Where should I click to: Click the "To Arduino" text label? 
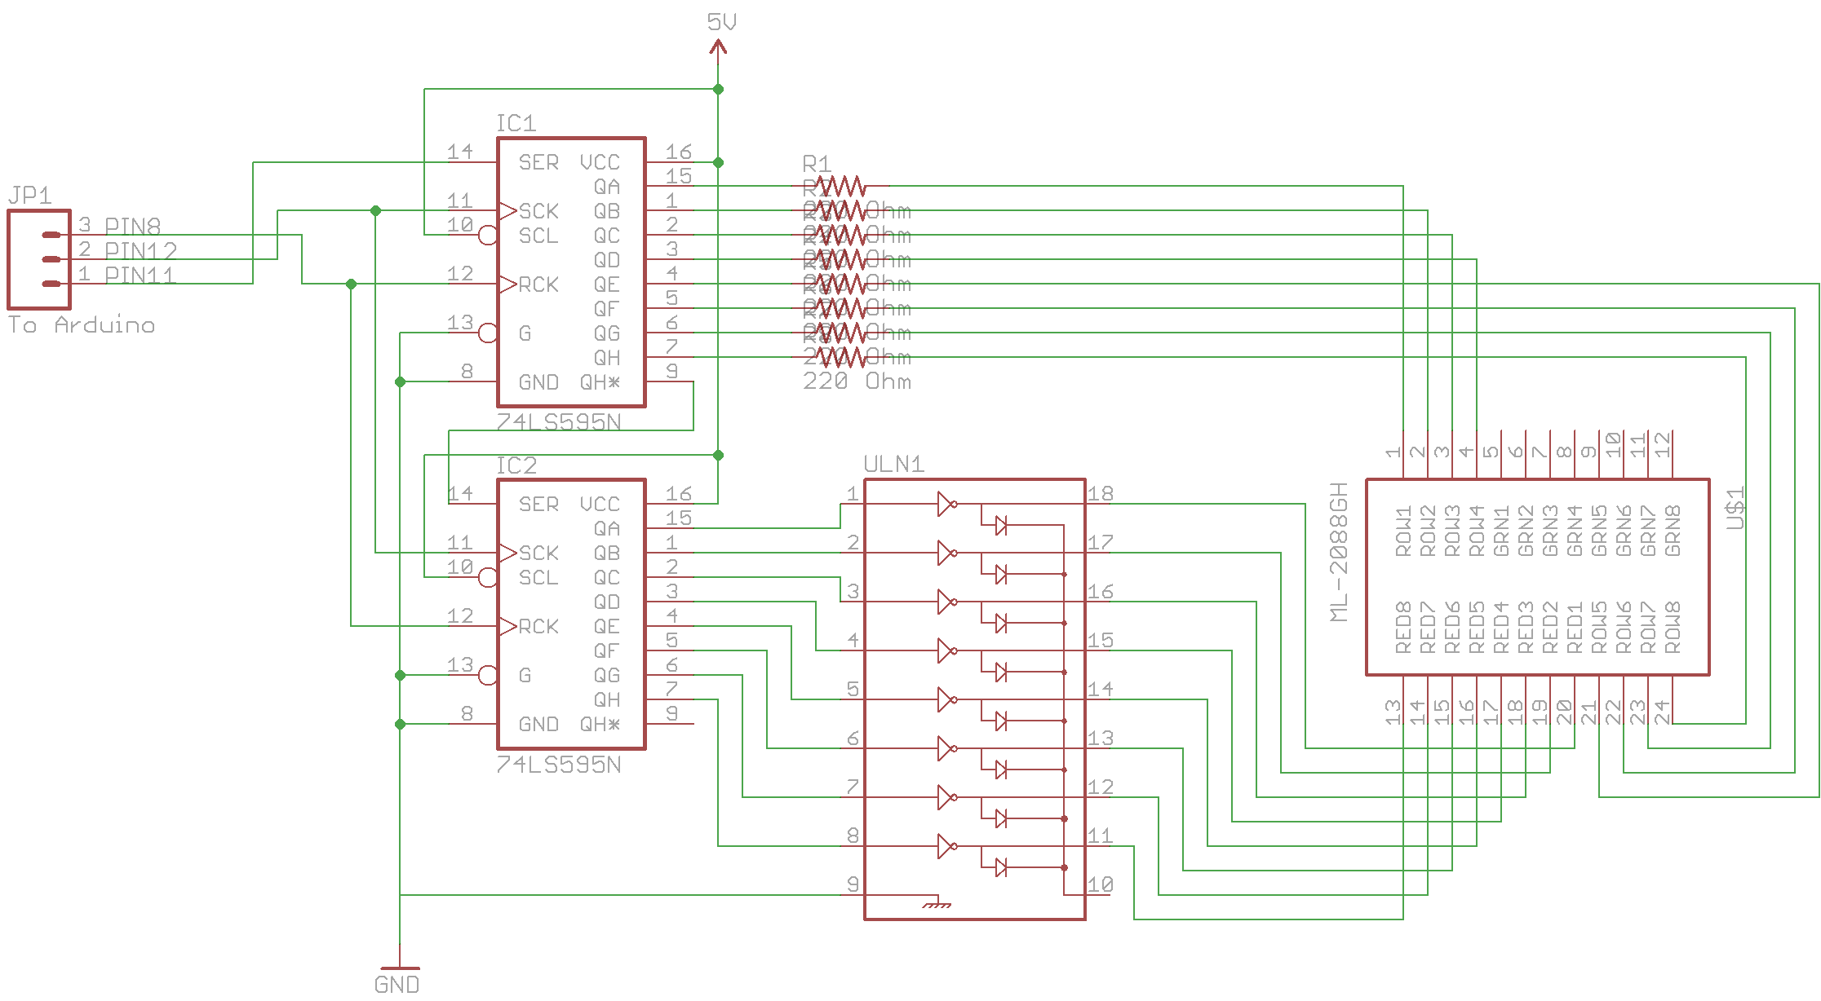(82, 325)
